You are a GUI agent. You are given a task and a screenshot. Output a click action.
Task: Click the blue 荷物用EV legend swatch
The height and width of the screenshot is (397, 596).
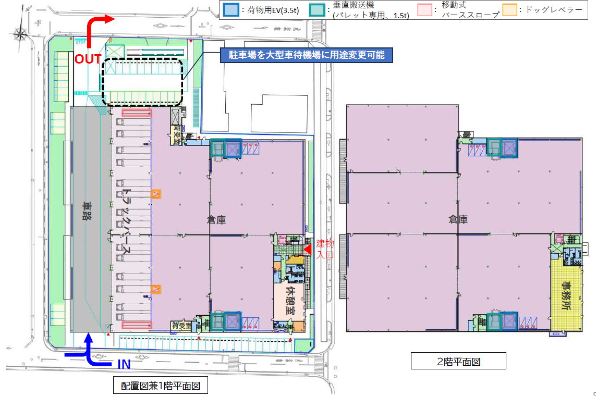pyautogui.click(x=231, y=10)
